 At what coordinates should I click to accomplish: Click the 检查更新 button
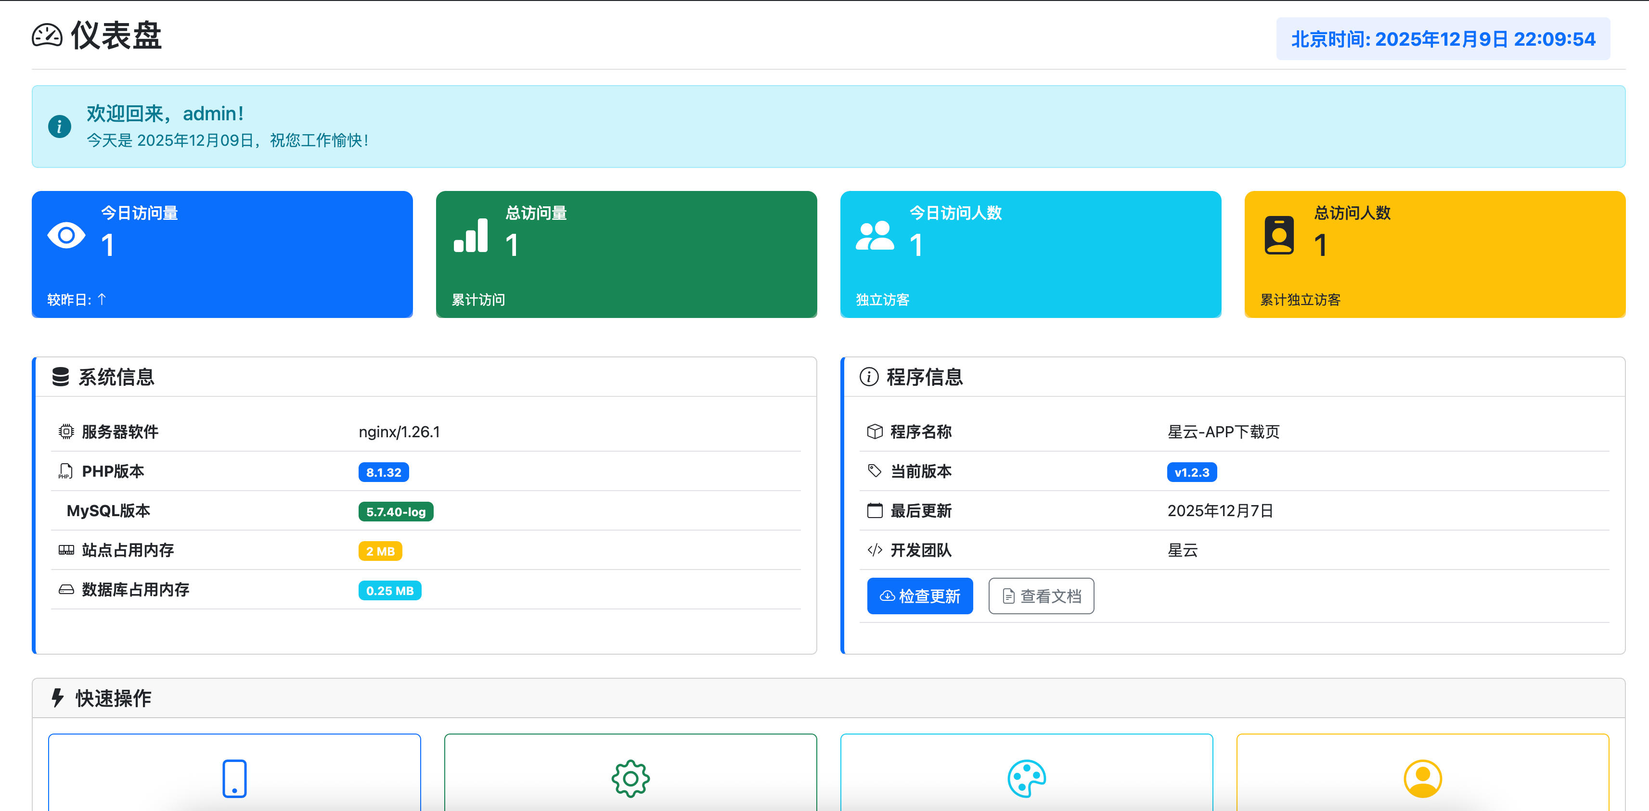920,596
